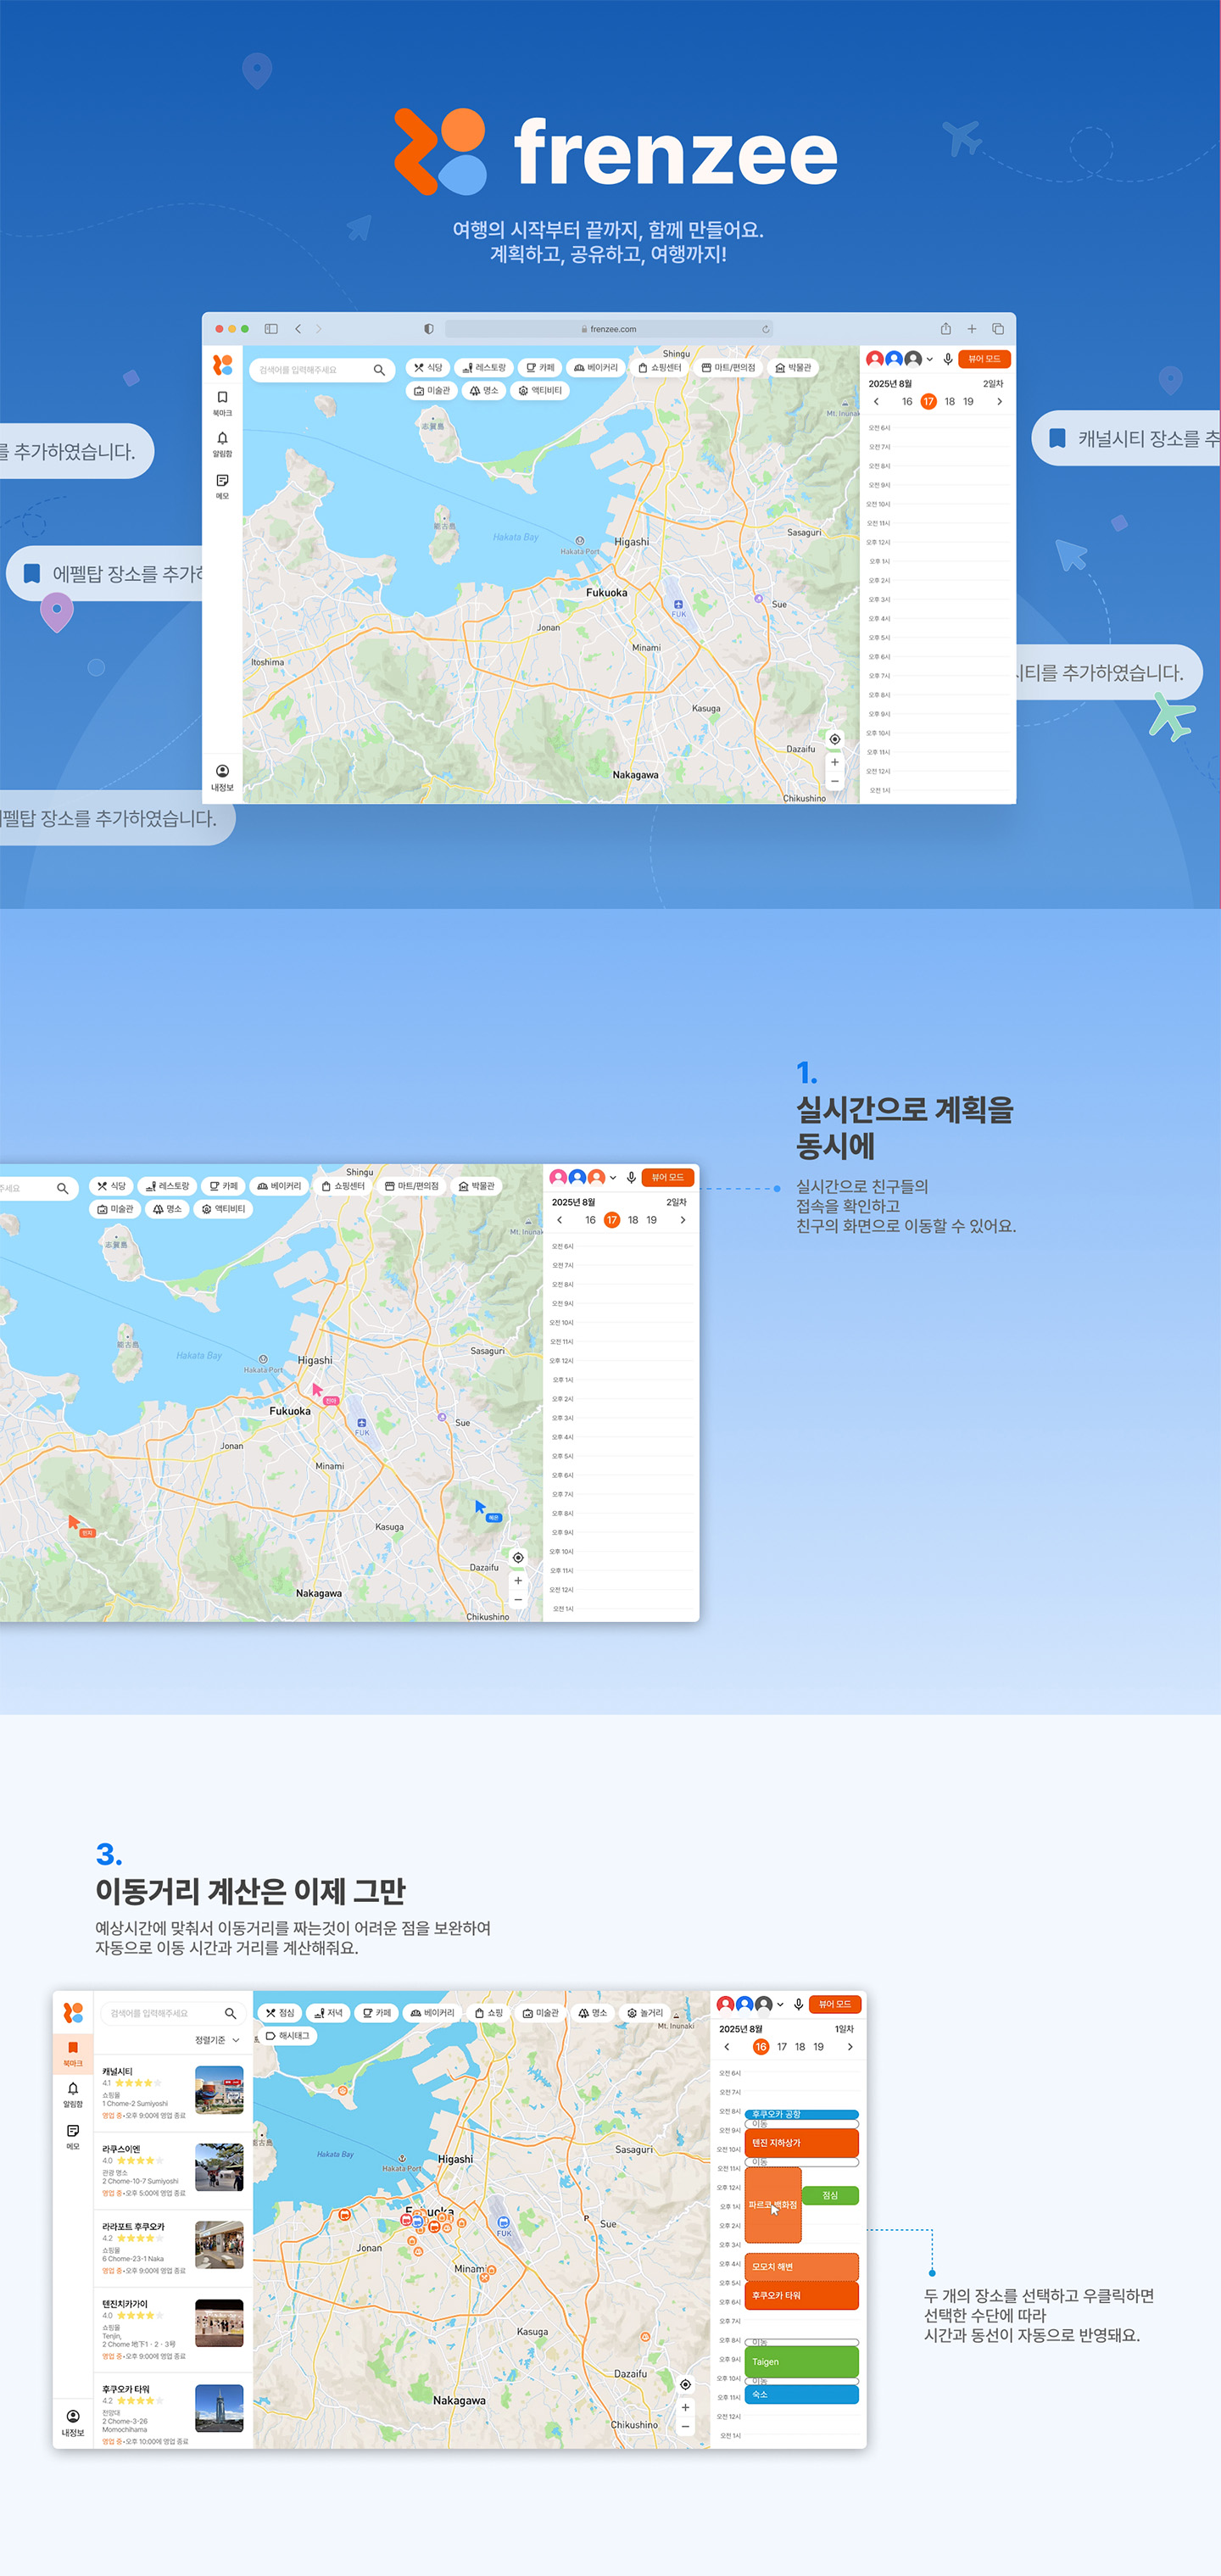
Task: Zoom in on the bottom window map
Action: 685,2407
